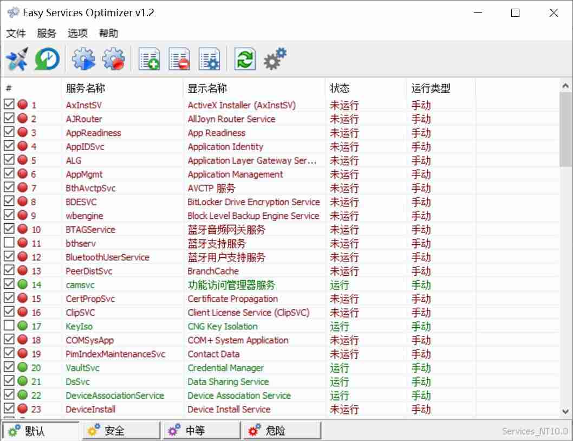The height and width of the screenshot is (441, 573).
Task: Uncheck the AxInstSV service checkbox
Action: pyautogui.click(x=9, y=104)
